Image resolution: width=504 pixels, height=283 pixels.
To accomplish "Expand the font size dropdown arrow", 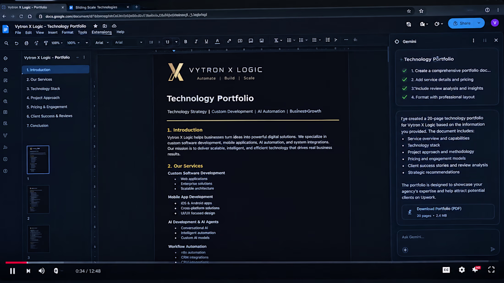I will [176, 42].
